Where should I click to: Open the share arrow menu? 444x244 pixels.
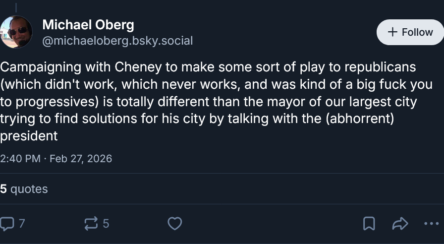point(399,224)
